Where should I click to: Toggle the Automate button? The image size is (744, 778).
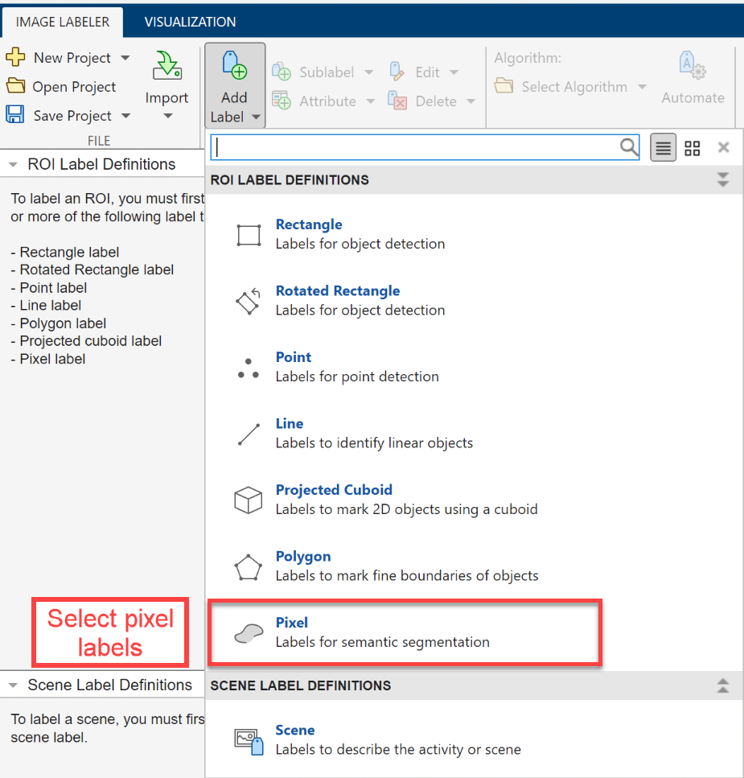click(x=693, y=76)
